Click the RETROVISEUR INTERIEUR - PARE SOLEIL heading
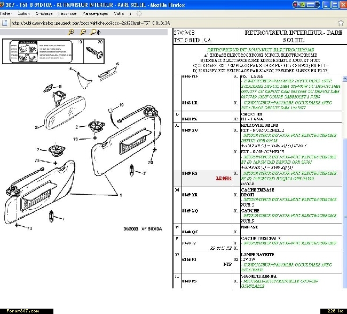347x314 pixels. pos(294,36)
